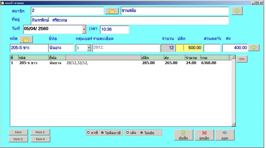266x148 pixels.
Task: Click the ปลีก column header in table
Action: (x=152, y=58)
